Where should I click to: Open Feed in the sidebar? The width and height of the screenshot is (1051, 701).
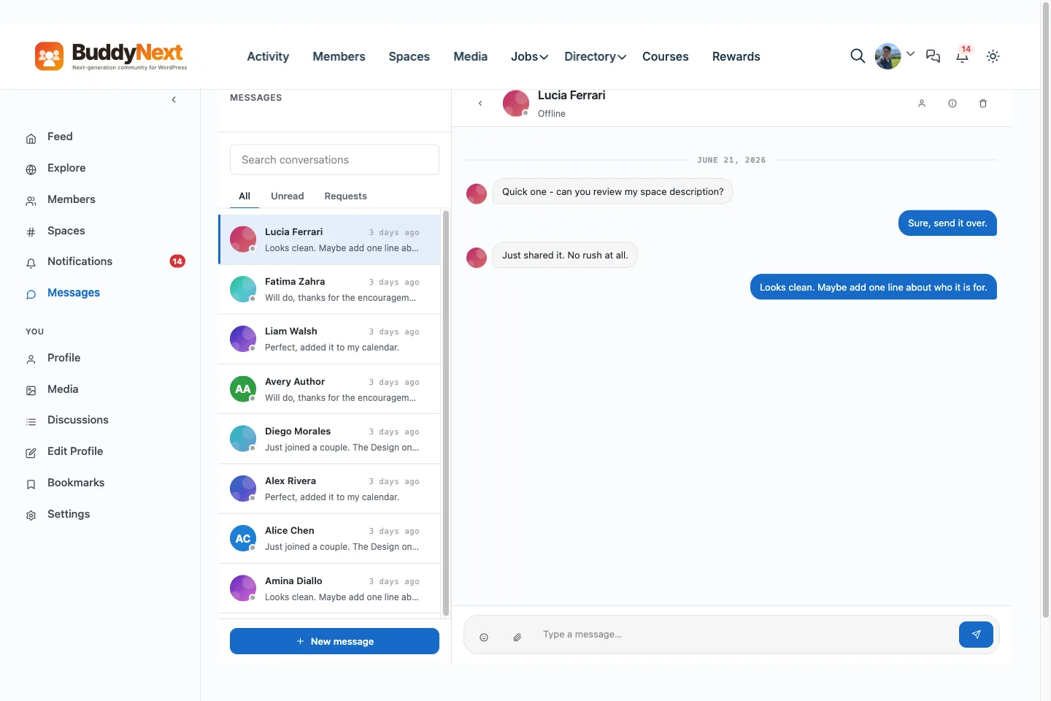coord(60,137)
